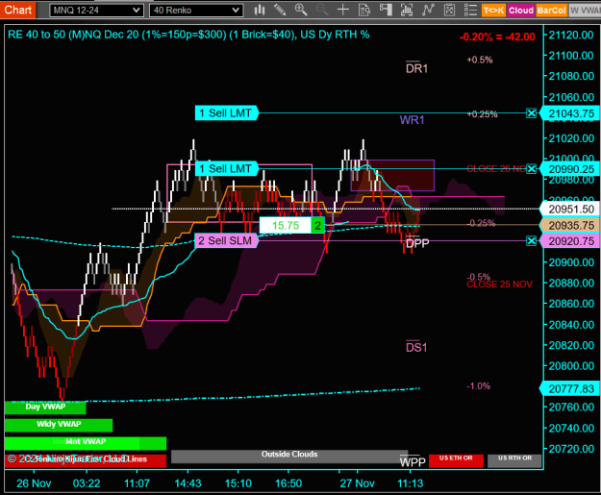
Task: Click the -1.0% level label
Action: coord(478,385)
